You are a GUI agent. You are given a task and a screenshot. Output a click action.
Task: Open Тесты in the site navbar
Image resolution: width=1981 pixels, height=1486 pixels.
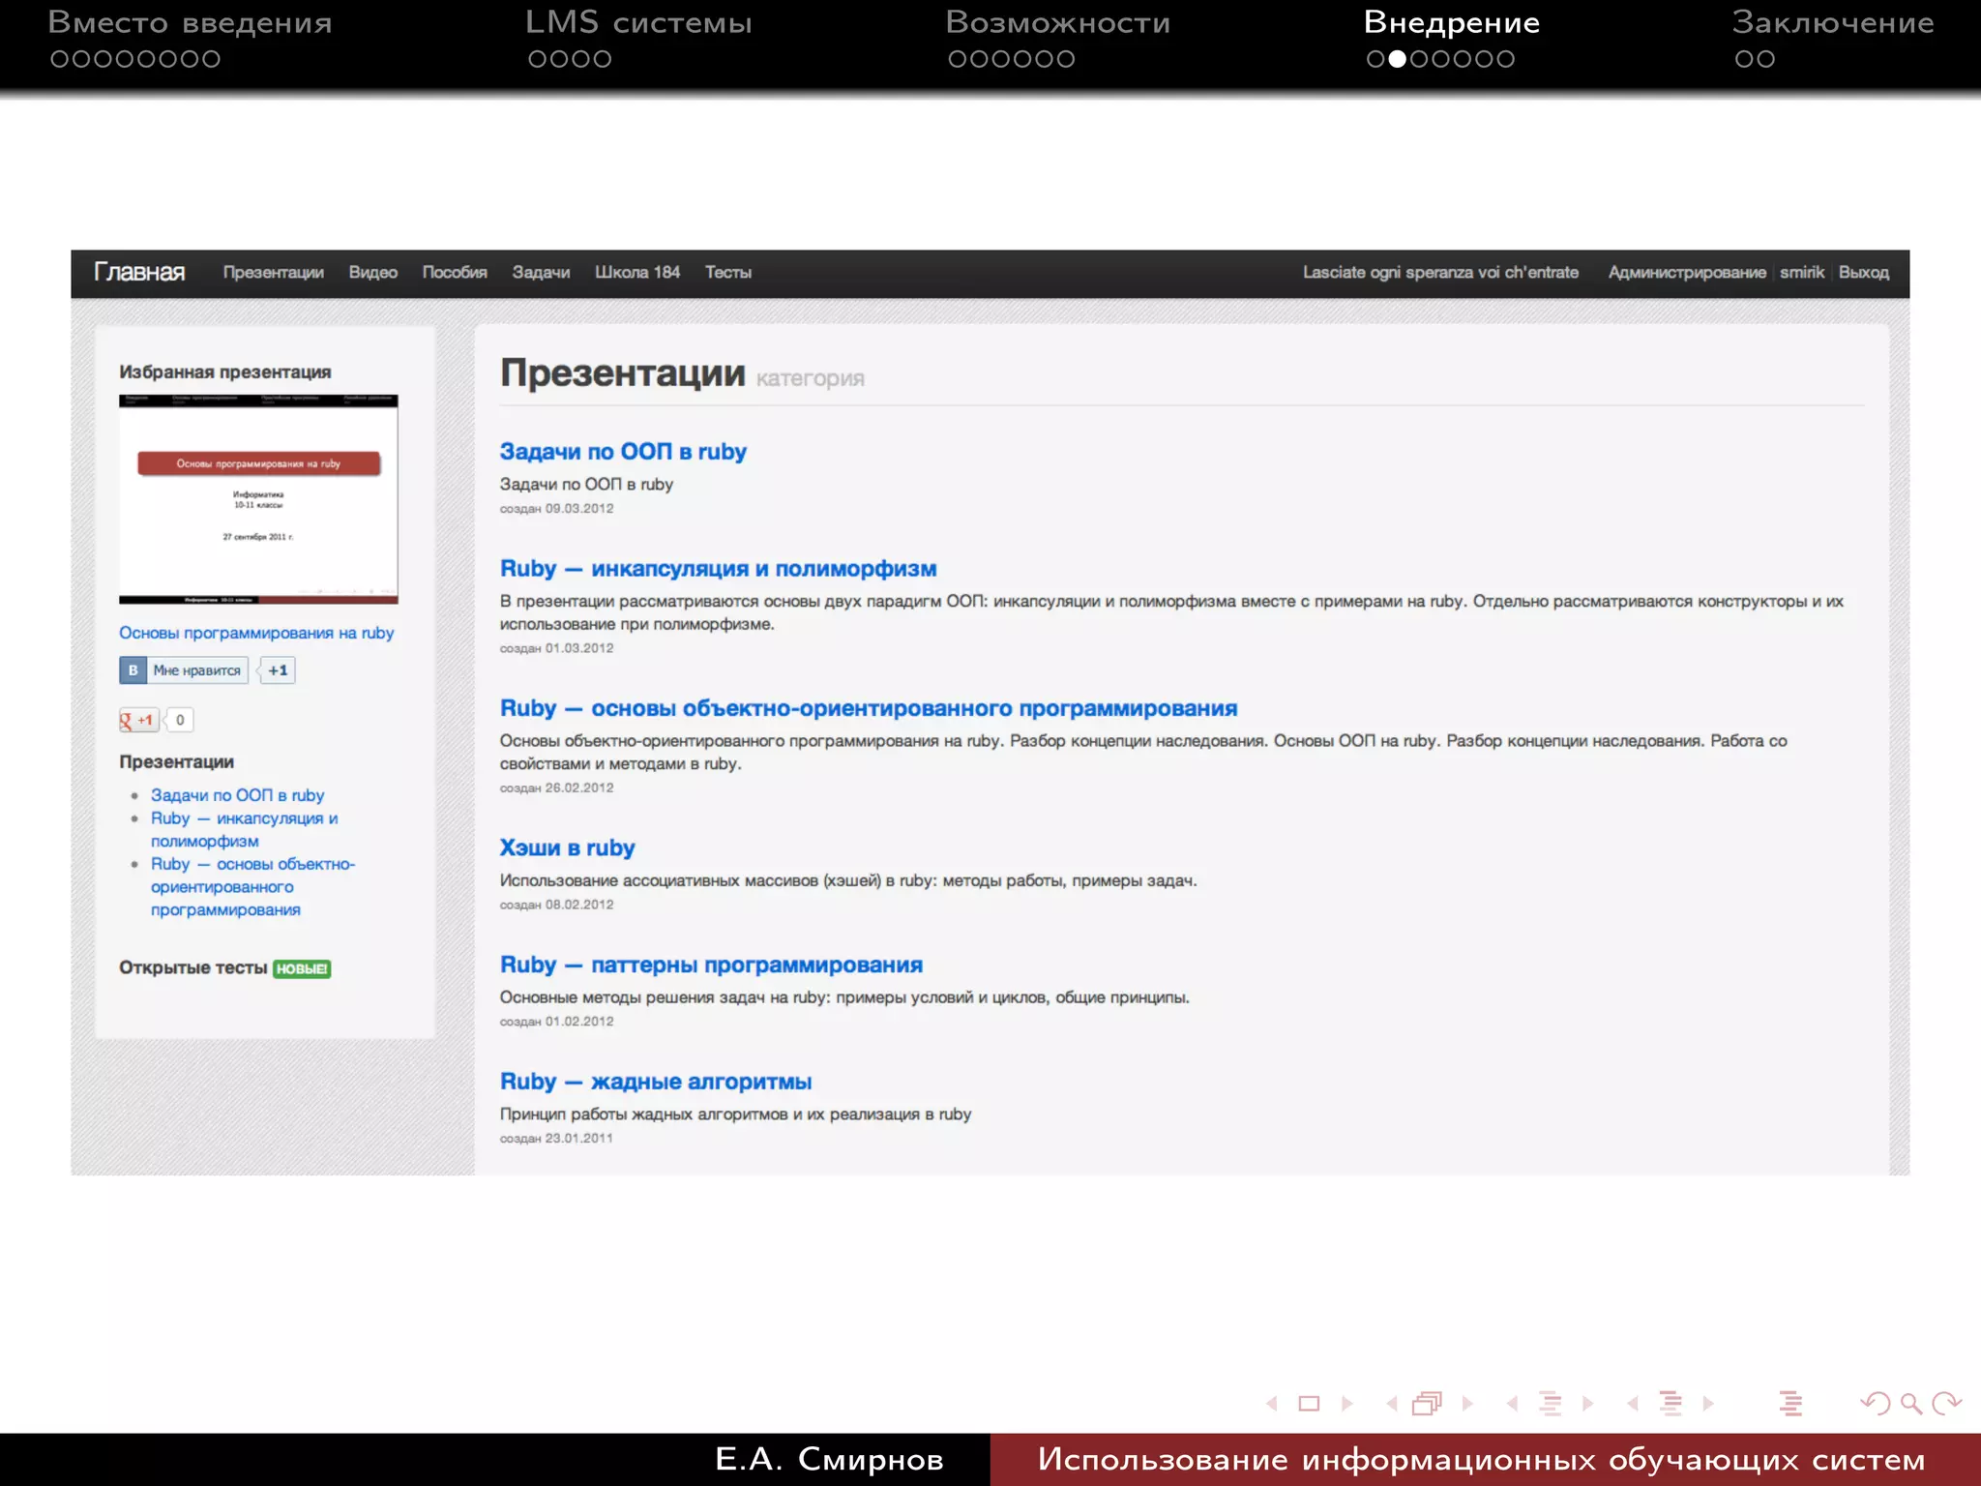(x=728, y=273)
